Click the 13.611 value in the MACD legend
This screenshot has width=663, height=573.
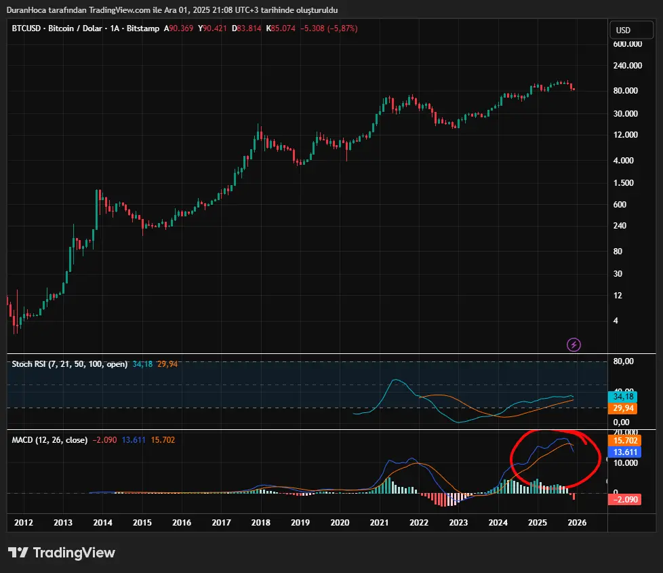click(x=134, y=440)
